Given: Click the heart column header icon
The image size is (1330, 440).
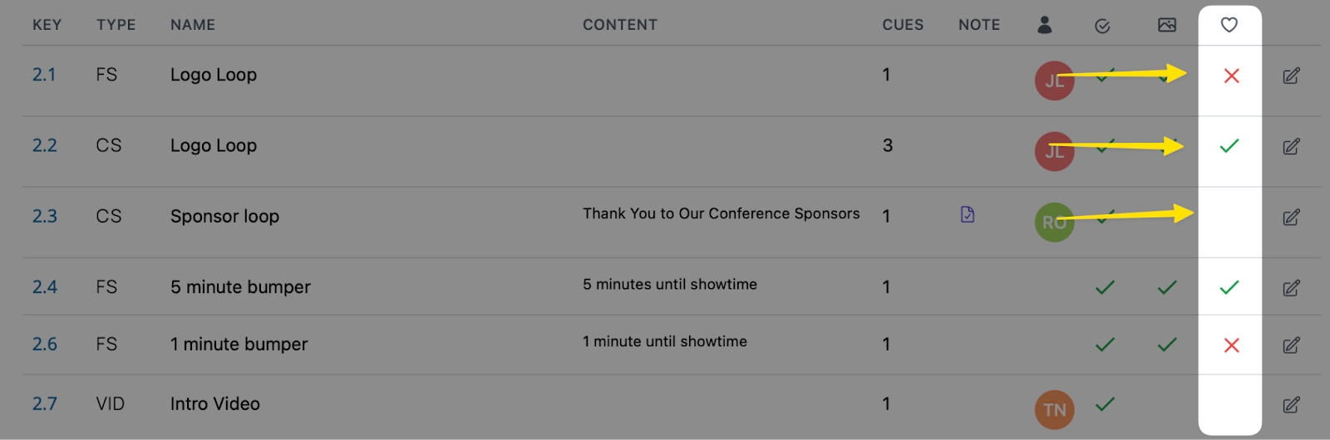Looking at the screenshot, I should (x=1229, y=25).
